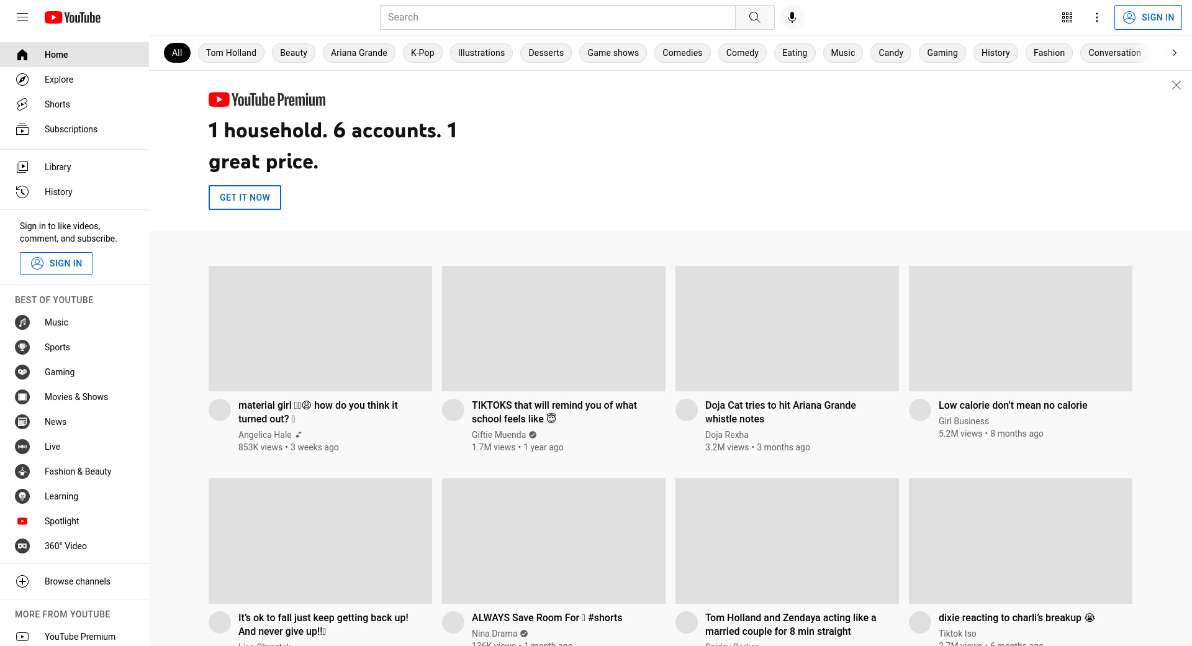The height and width of the screenshot is (646, 1192).
Task: Open Doja Rexha channel link
Action: 727,435
